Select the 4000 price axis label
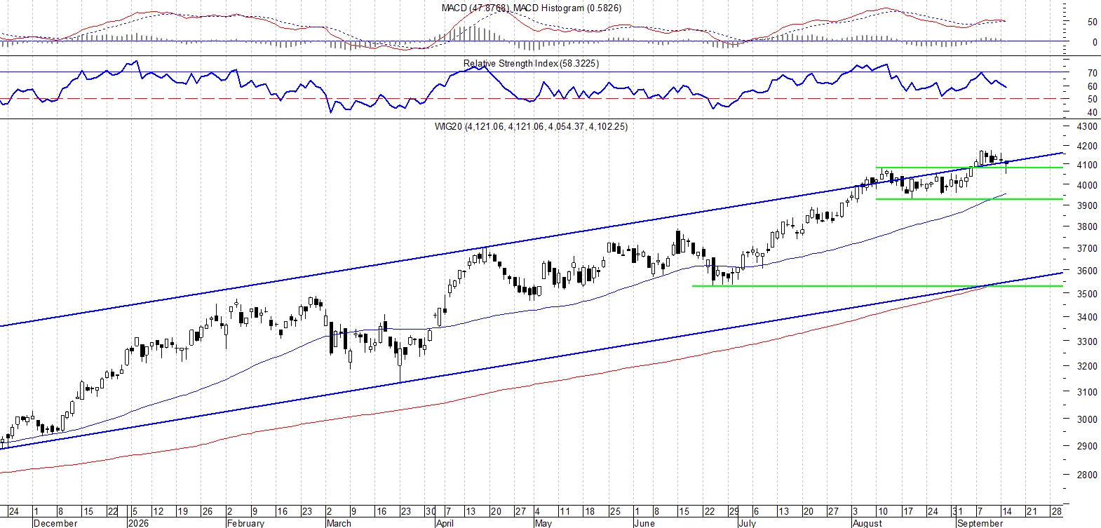Image resolution: width=1101 pixels, height=528 pixels. pyautogui.click(x=1087, y=186)
